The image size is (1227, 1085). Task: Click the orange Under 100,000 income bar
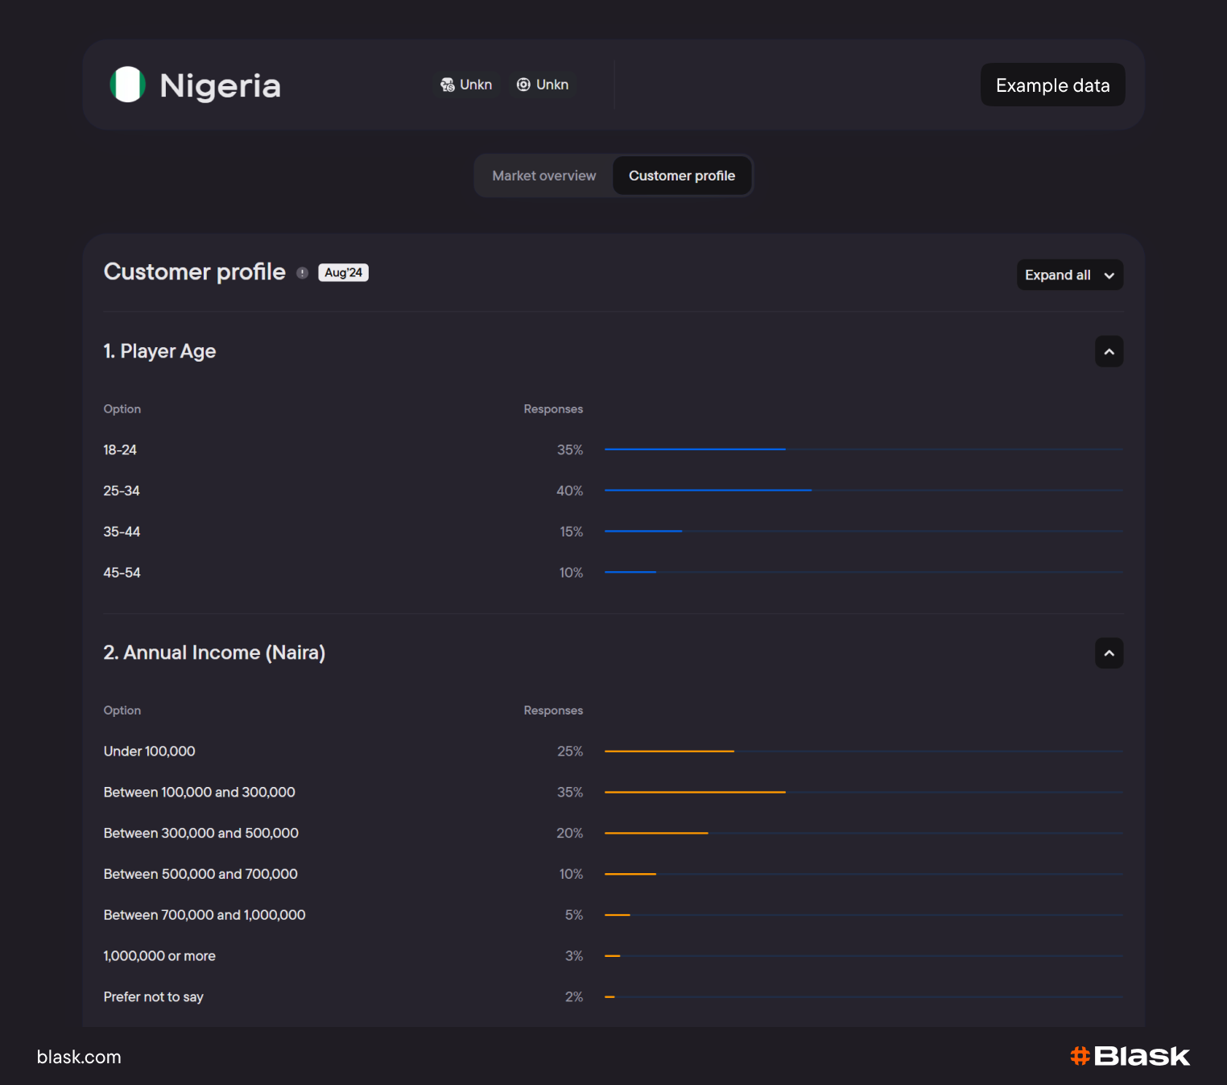(669, 751)
